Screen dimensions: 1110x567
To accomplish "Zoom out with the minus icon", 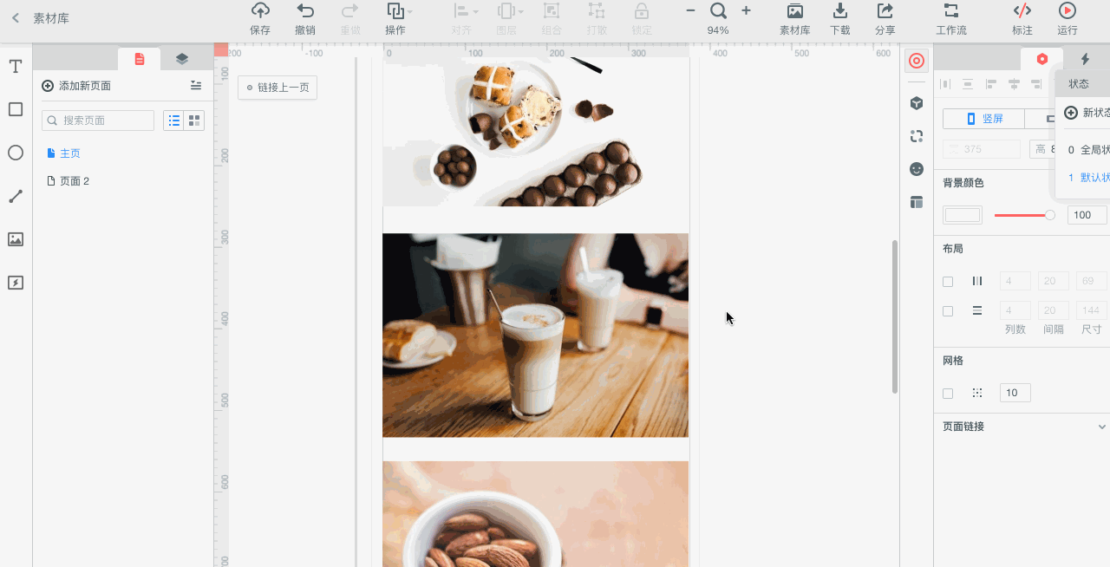I will point(690,10).
